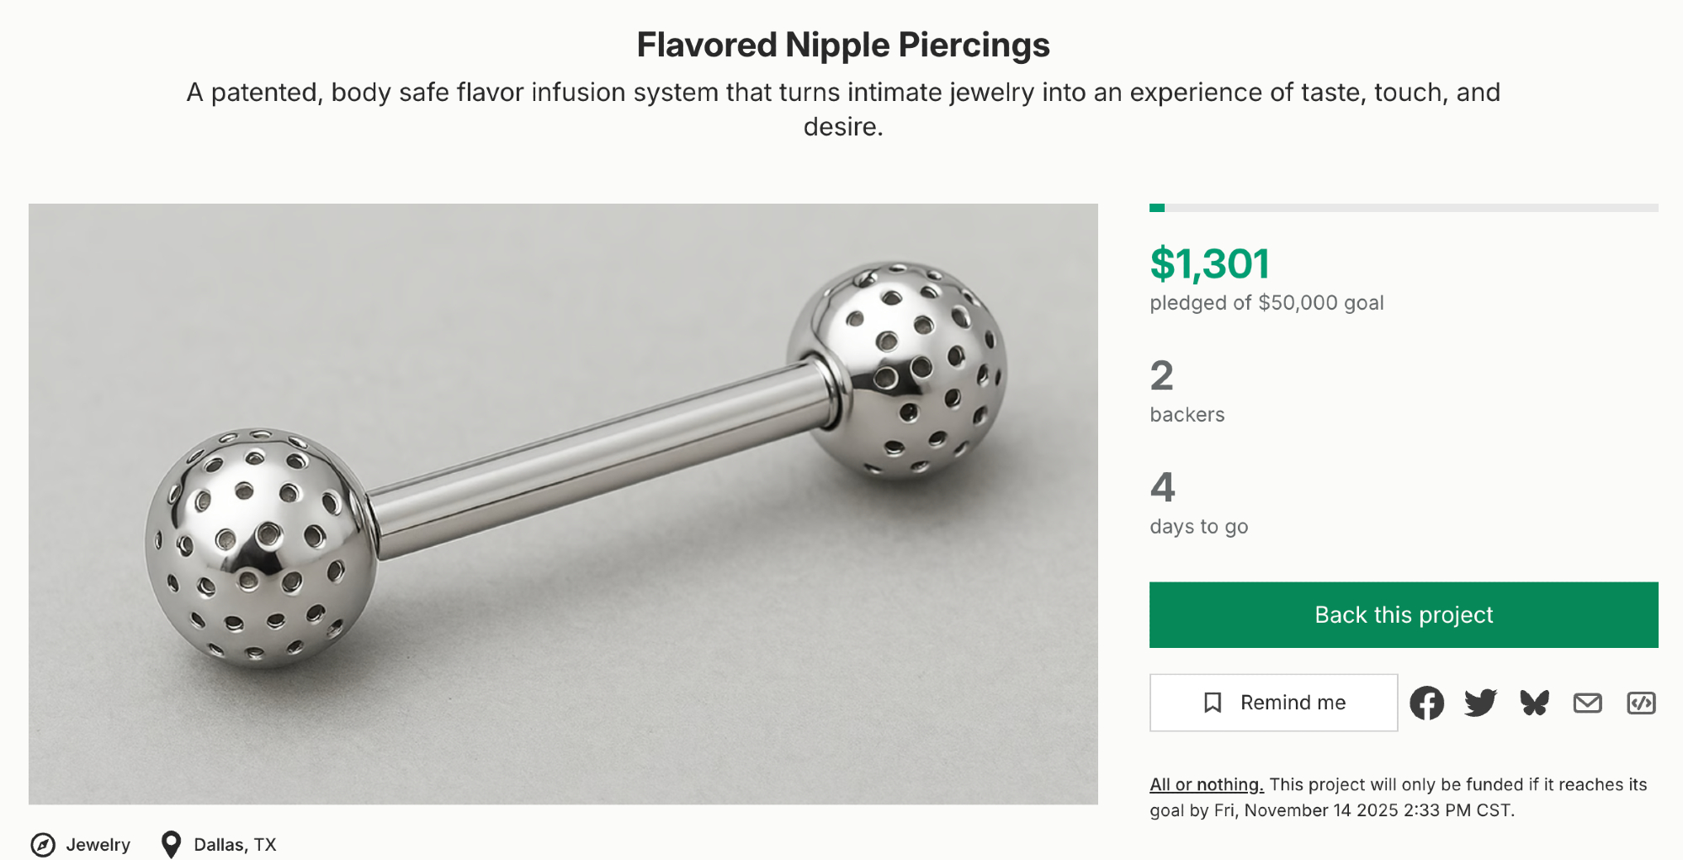Viewport: 1683px width, 860px height.
Task: Open the Dallas, TX location link
Action: (x=235, y=844)
